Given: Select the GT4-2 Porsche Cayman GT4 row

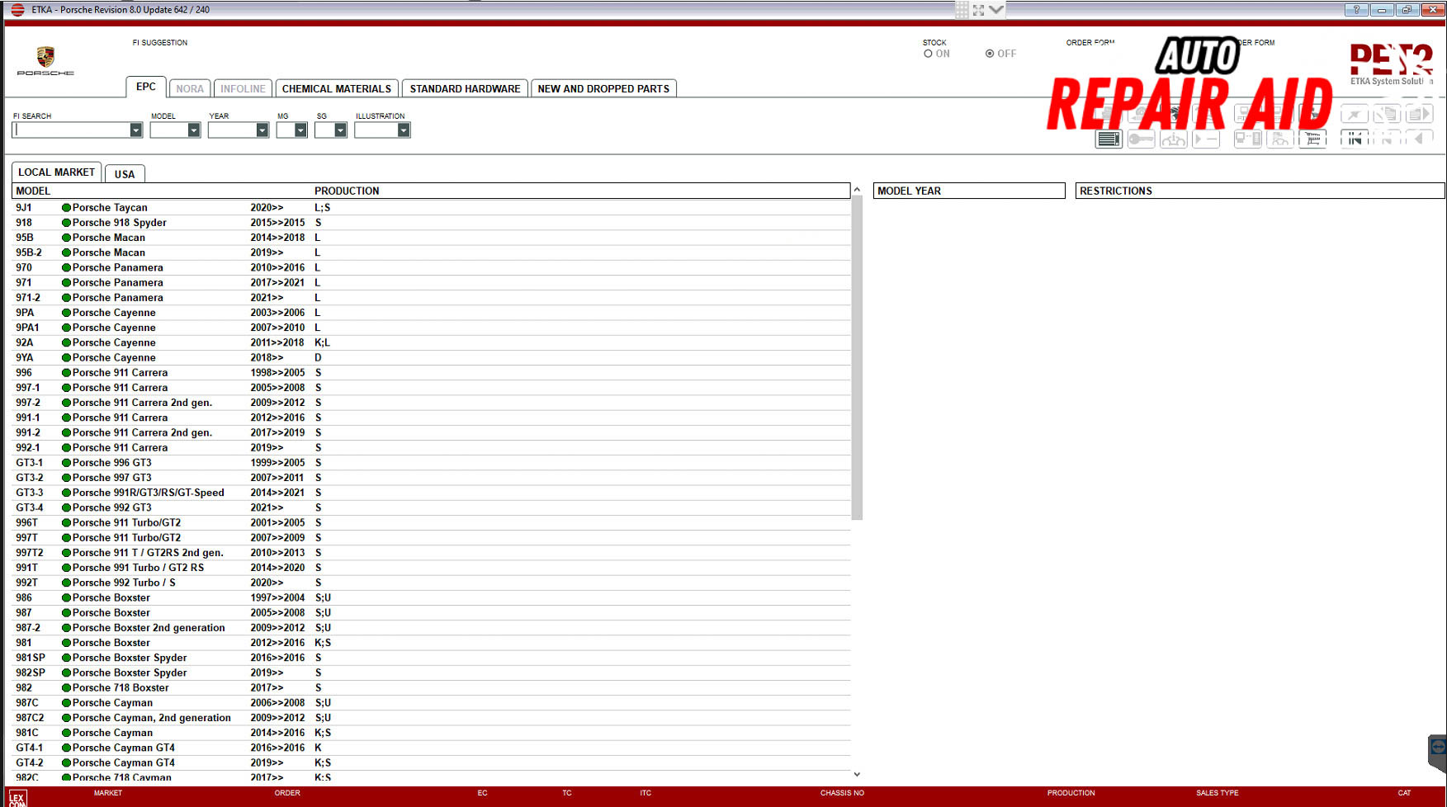Looking at the screenshot, I should click(x=431, y=762).
